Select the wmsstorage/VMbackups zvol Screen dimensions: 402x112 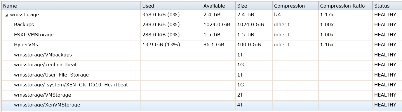tap(201, 55)
